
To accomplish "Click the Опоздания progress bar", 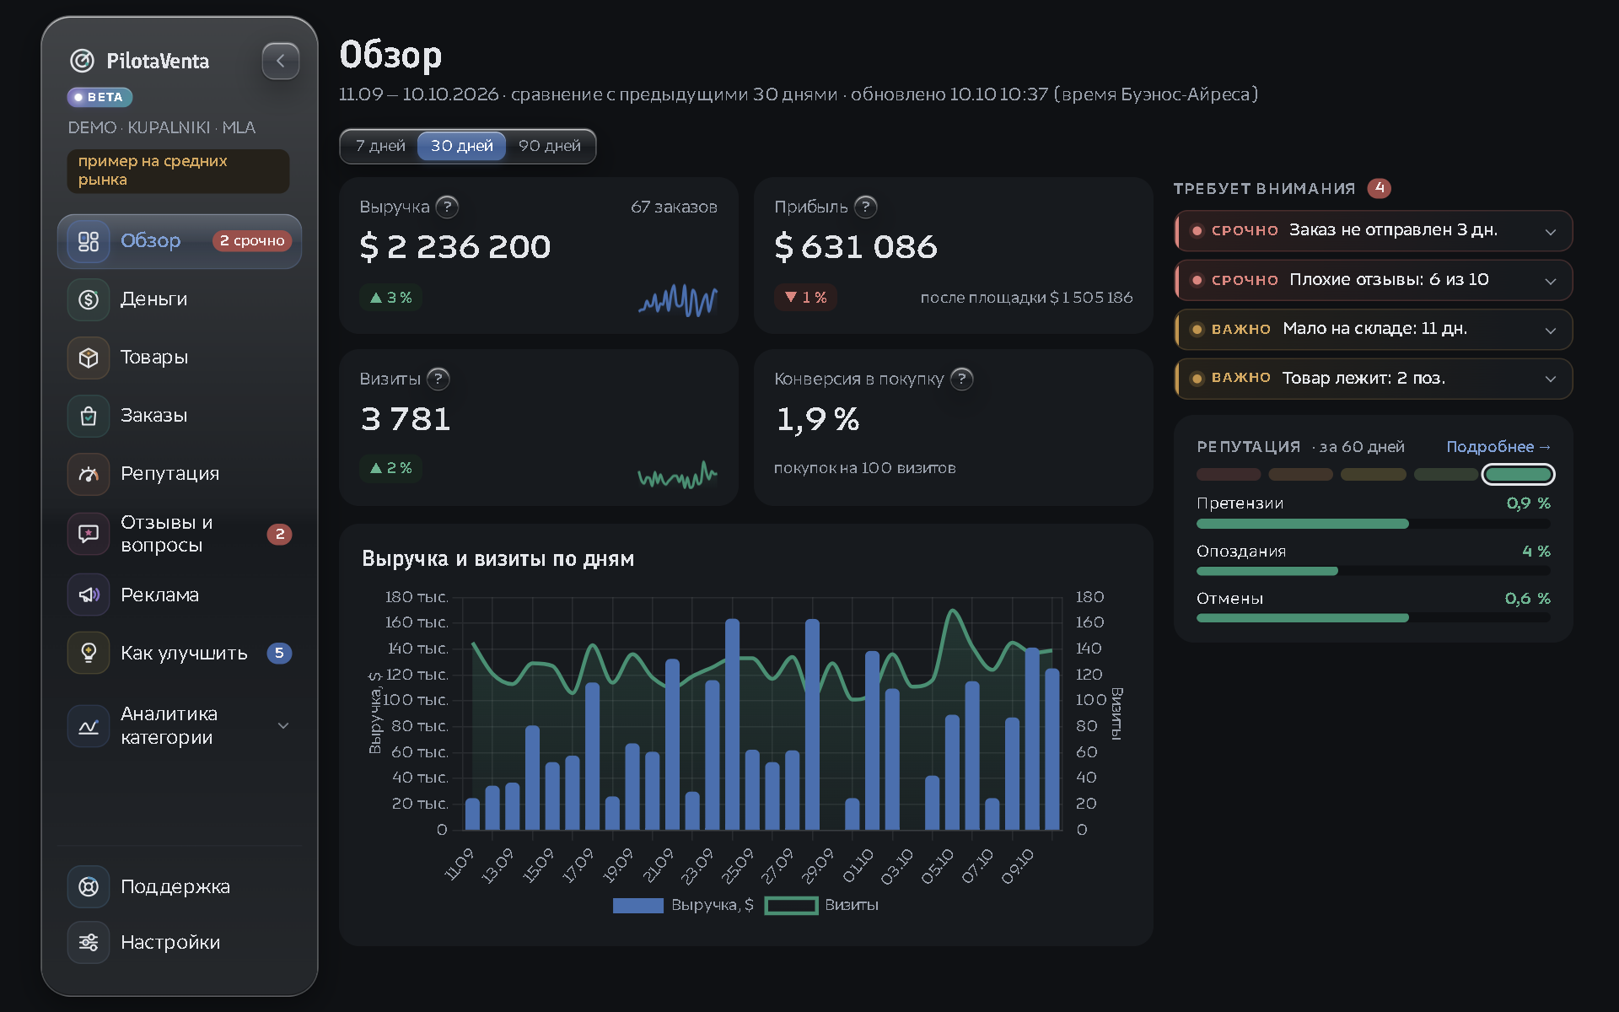I will pyautogui.click(x=1374, y=571).
